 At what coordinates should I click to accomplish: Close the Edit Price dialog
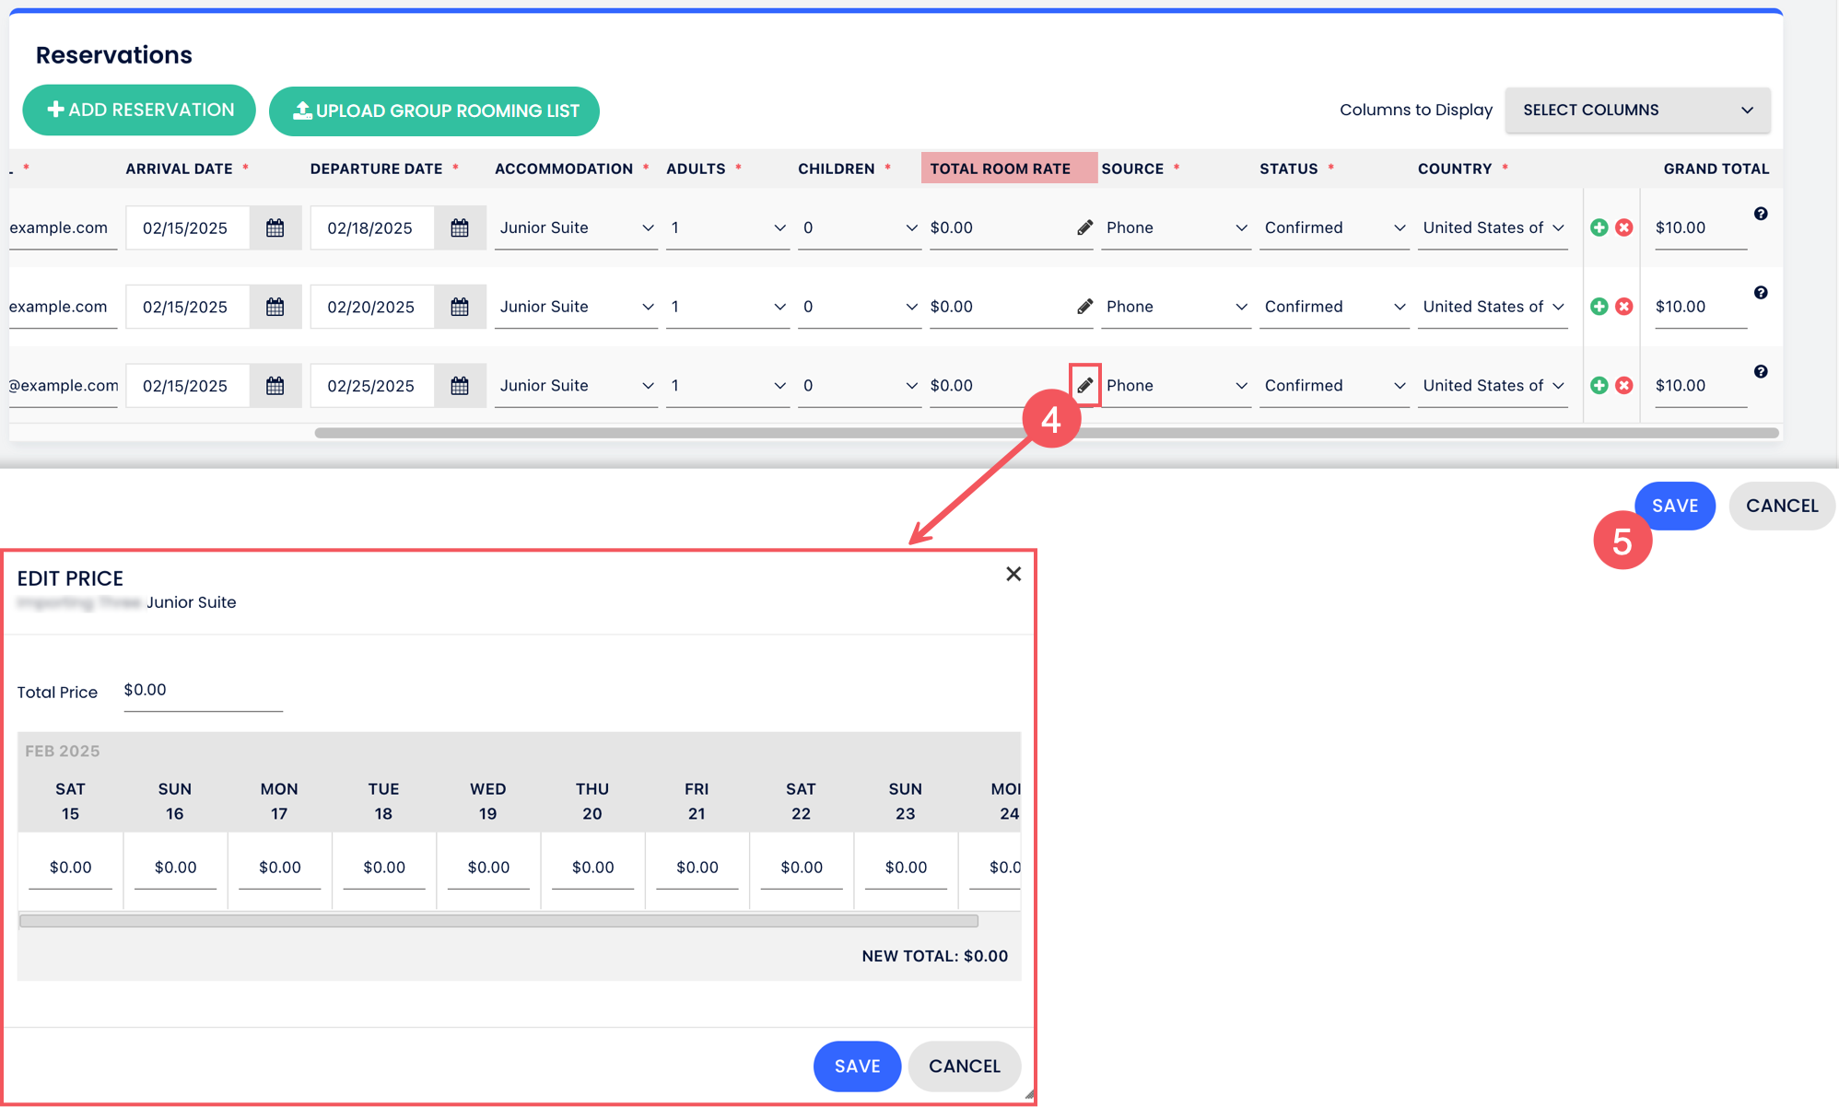pos(1013,574)
